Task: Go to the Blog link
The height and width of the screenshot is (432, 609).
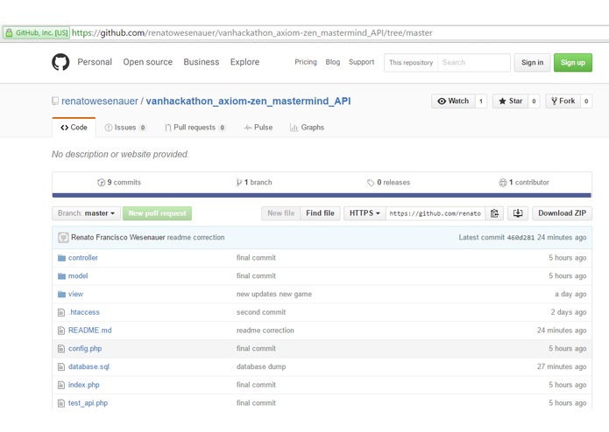Action: (x=332, y=62)
